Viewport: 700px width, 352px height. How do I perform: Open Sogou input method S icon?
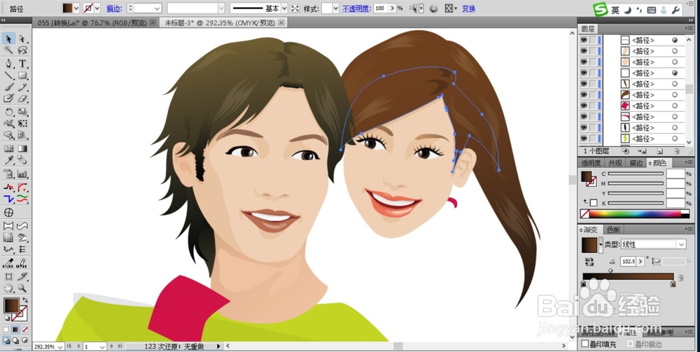click(x=601, y=9)
